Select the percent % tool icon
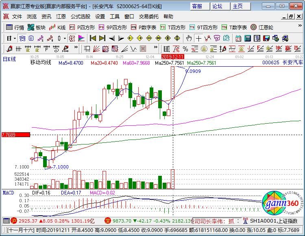Image resolution: width=305 pixels, height=236 pixels. pyautogui.click(x=185, y=49)
